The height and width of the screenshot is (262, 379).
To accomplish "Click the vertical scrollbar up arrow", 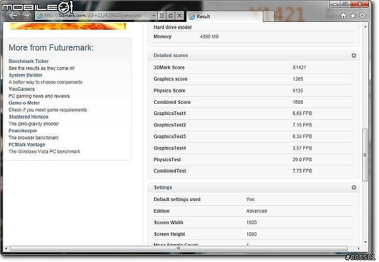I will pyautogui.click(x=365, y=26).
